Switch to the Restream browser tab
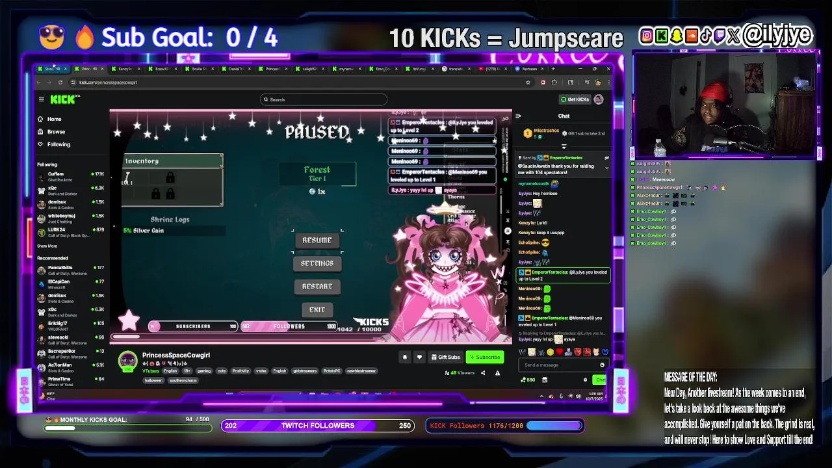832x468 pixels. [x=529, y=69]
